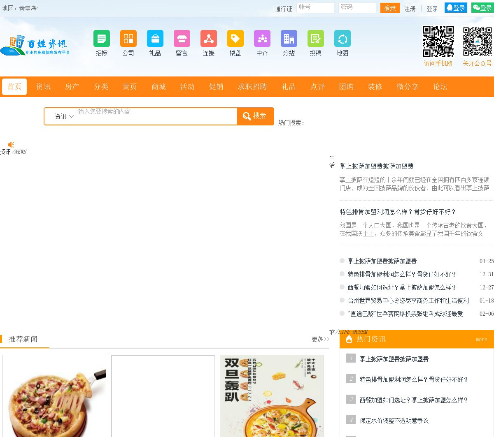Focus the search content input box
The height and width of the screenshot is (437, 494).
(157, 116)
